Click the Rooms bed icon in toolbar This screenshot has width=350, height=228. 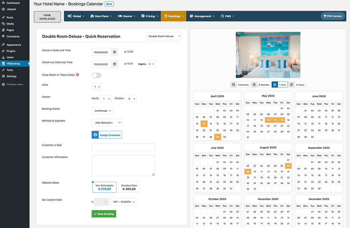coord(120,16)
